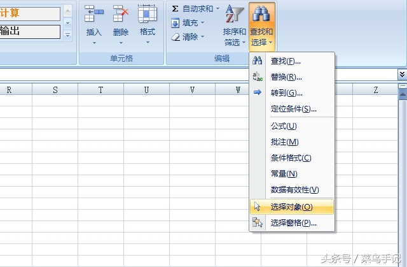
Task: Open the 自动求和 dropdown arrow
Action: point(217,8)
